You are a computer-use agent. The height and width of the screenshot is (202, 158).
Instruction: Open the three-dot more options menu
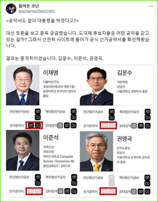(151, 6)
